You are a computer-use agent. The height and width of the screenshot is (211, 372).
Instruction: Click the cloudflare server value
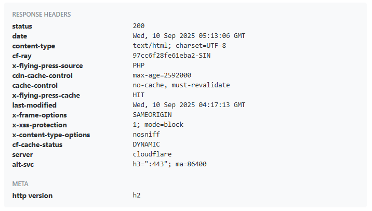(x=152, y=154)
